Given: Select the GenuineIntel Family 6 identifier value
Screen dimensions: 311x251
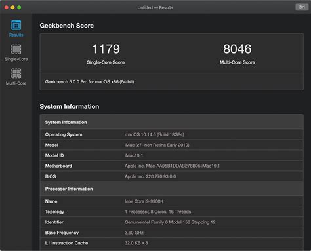Looking at the screenshot, I should click(170, 222).
